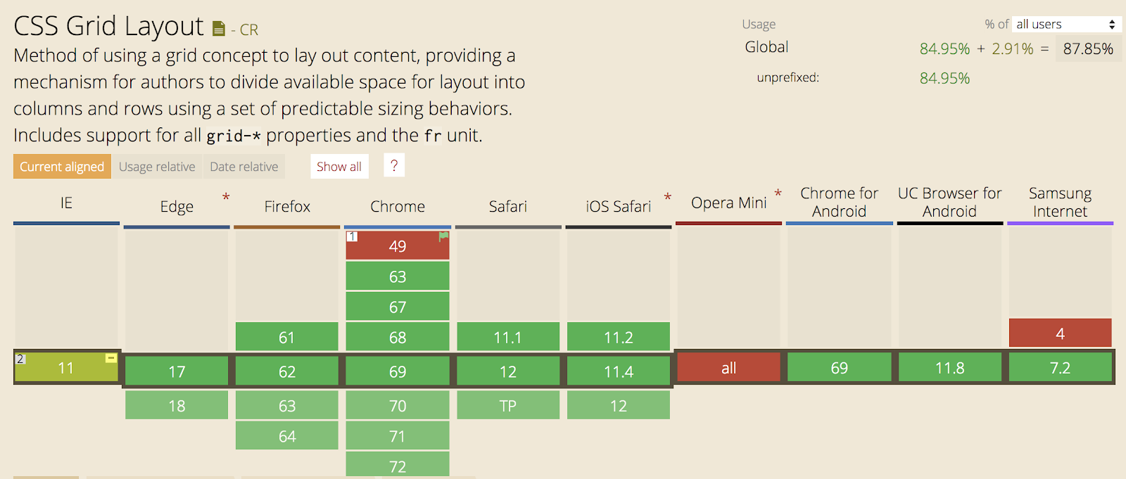Click the Firefox browser column header
1126x479 pixels.
click(287, 207)
